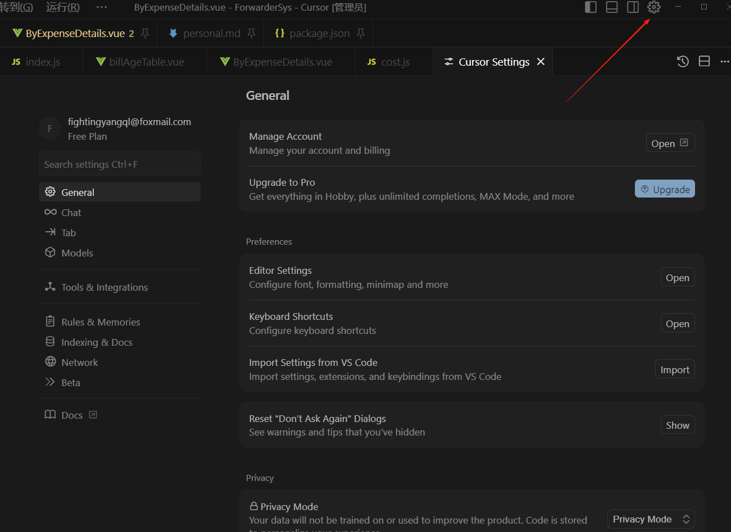
Task: Toggle the primary sidebar layout icon
Action: pos(591,7)
